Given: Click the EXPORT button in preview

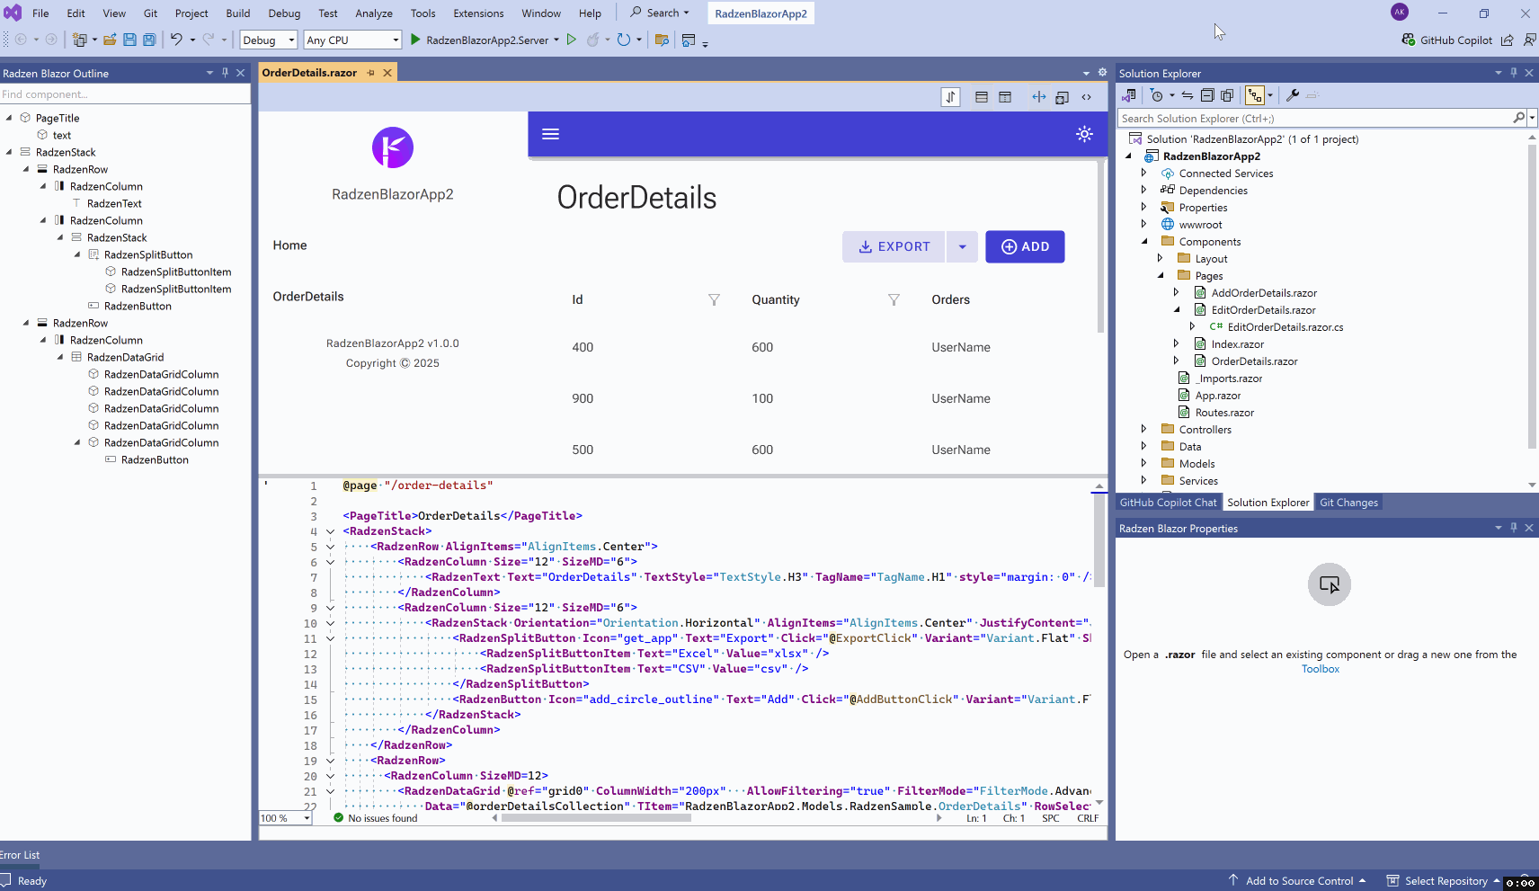Looking at the screenshot, I should click(x=894, y=246).
